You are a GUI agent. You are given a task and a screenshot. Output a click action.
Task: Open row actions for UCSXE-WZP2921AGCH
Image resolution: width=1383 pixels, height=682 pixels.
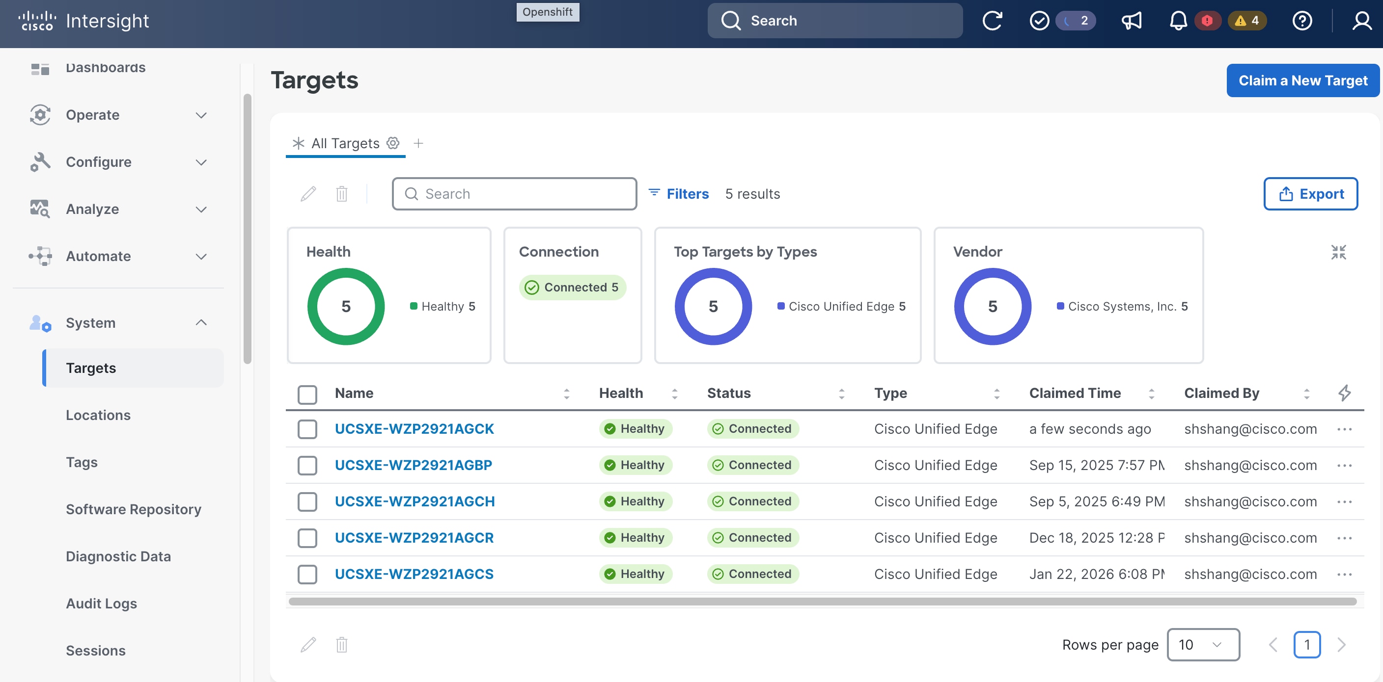(1344, 502)
